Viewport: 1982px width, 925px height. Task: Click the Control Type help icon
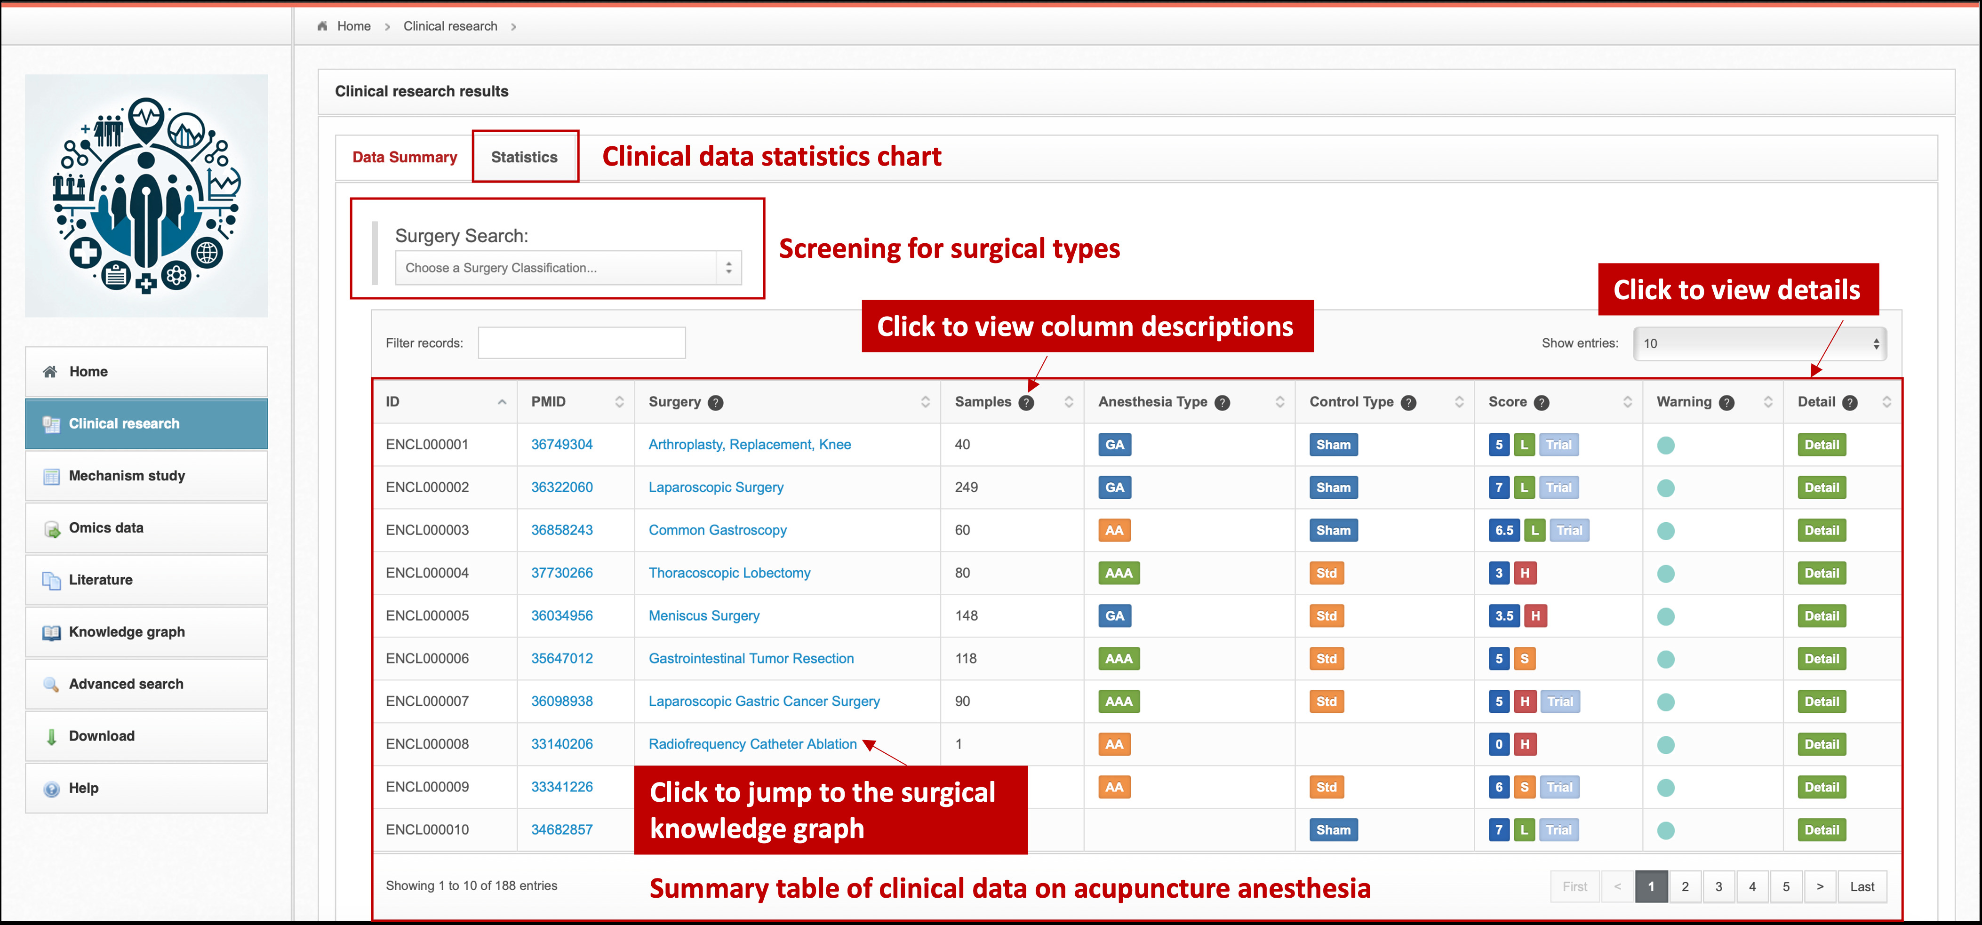click(x=1408, y=402)
